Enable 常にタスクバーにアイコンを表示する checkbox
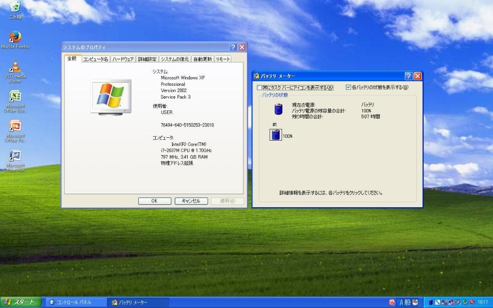Image resolution: width=493 pixels, height=308 pixels. 259,87
